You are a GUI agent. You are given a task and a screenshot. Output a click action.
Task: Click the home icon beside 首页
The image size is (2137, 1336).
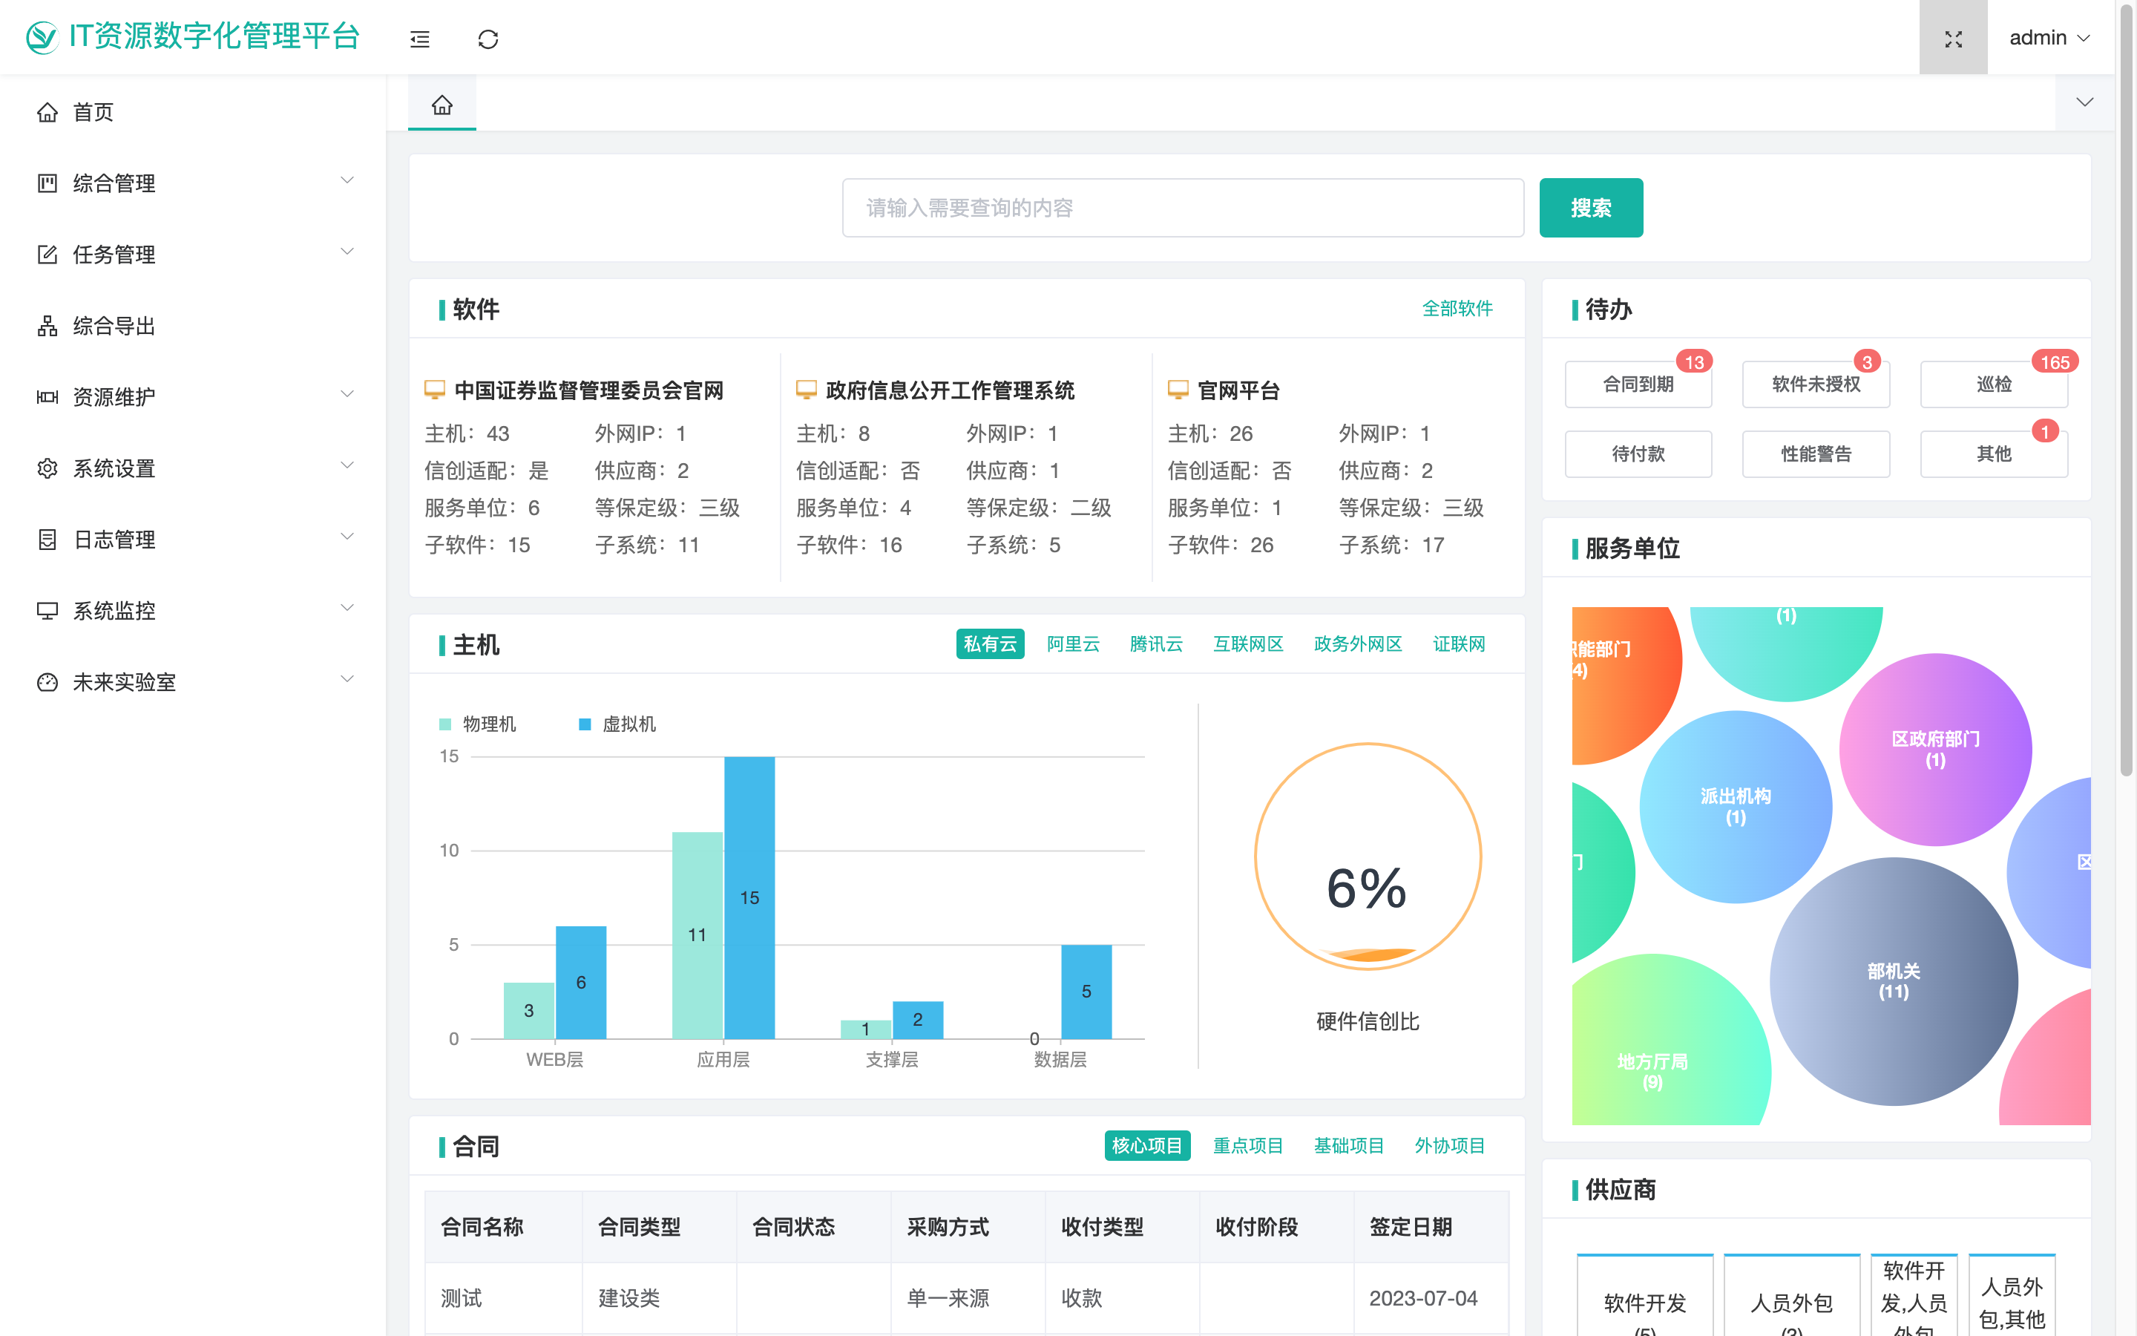[47, 112]
